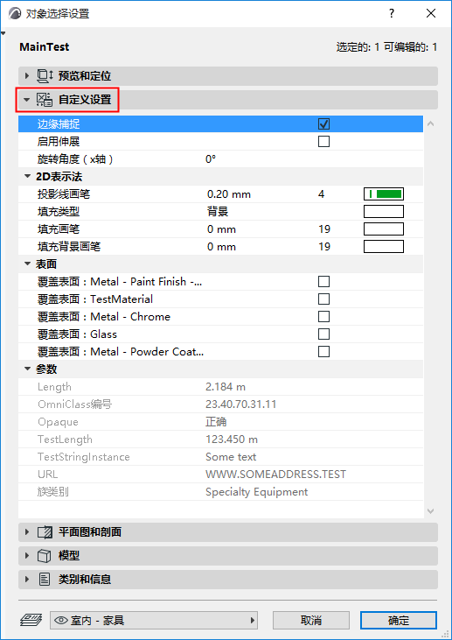Click the Model panel cube icon

(44, 555)
